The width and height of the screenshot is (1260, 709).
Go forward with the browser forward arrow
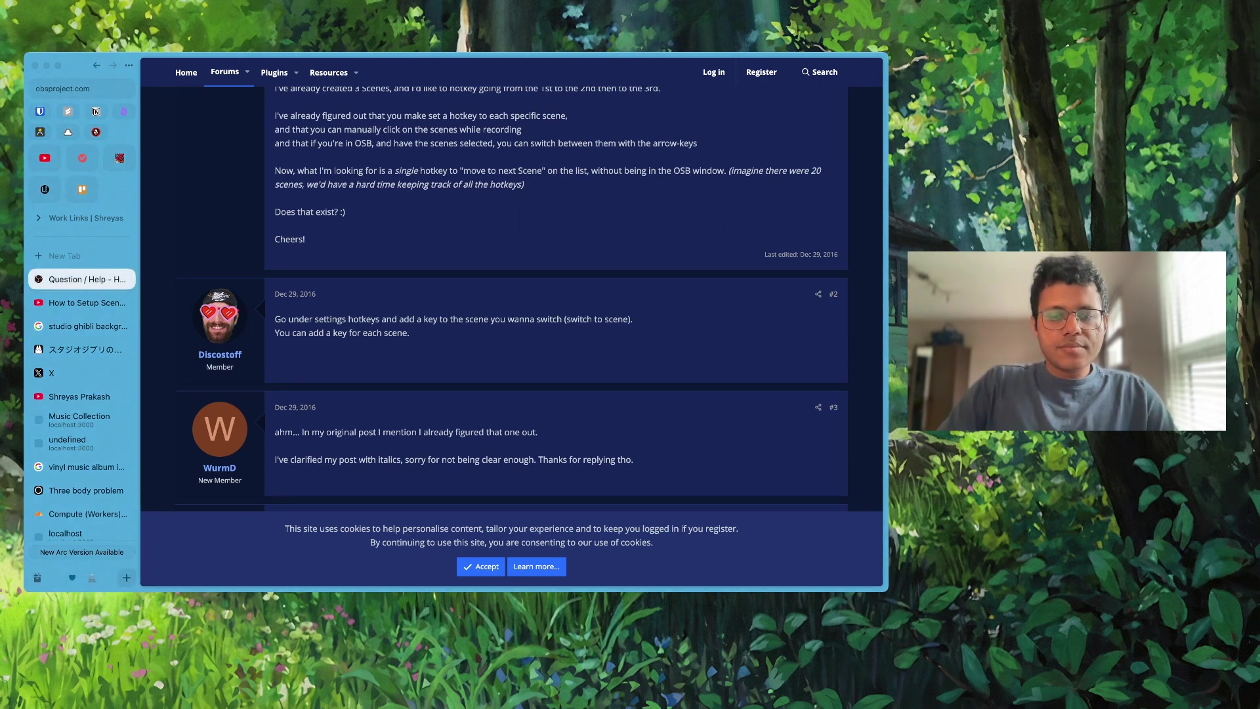point(113,65)
